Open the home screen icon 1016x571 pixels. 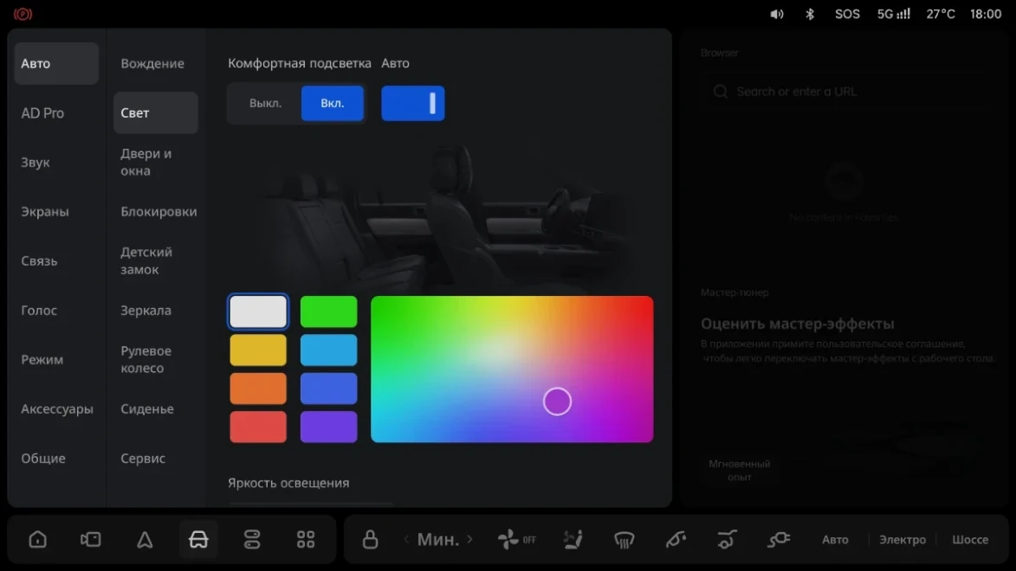click(37, 539)
